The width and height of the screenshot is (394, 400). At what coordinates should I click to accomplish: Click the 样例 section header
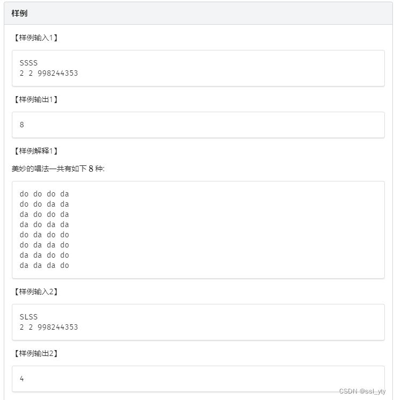click(19, 13)
